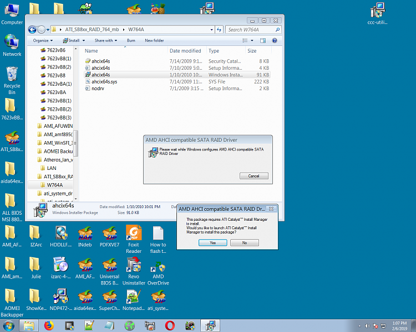Click the navigation tree scrollbar thumb

[75, 143]
